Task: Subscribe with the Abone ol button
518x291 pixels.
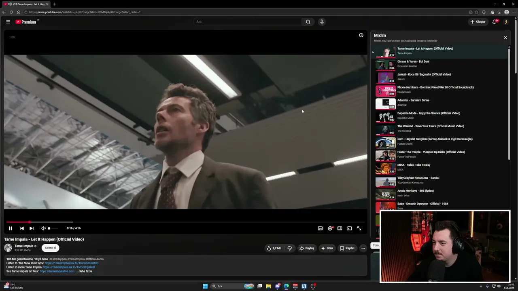Action: (x=51, y=248)
